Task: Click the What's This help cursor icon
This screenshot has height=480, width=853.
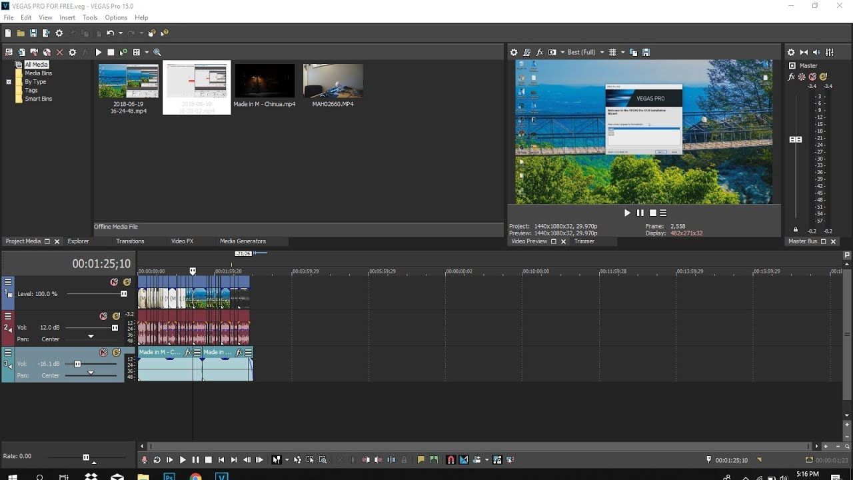Action: (x=165, y=33)
